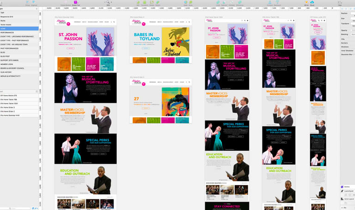Open the View options dropdown
The height and width of the screenshot is (210, 355).
point(340,2)
